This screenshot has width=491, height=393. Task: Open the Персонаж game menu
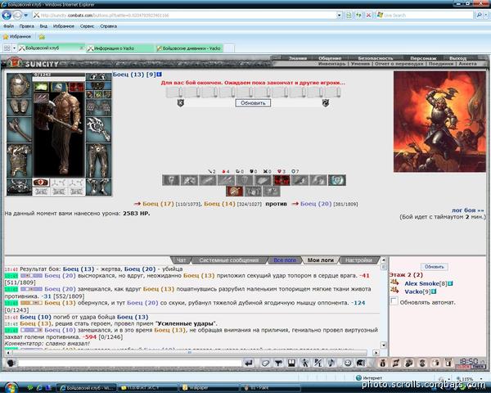coord(423,58)
